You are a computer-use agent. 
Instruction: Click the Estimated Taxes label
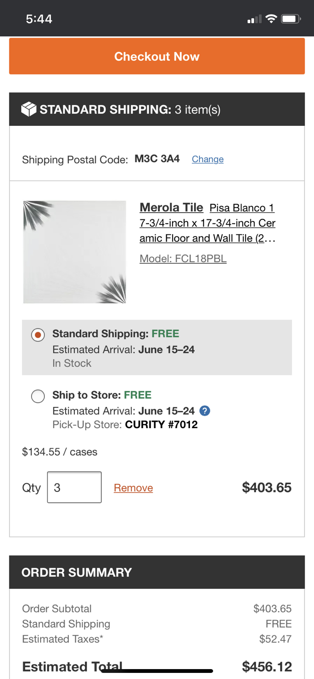pyautogui.click(x=63, y=639)
